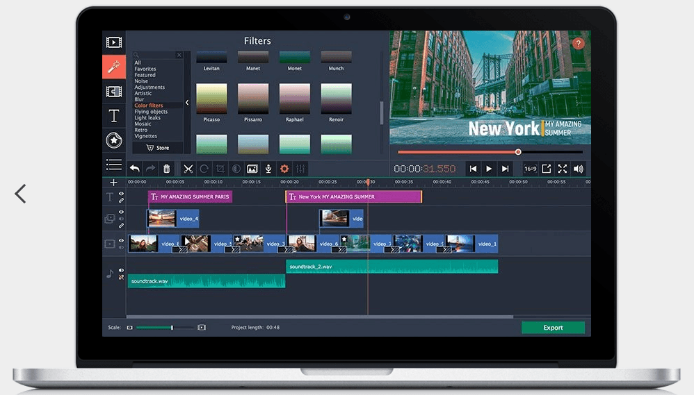Open the Titles tab T icon

[x=114, y=116]
